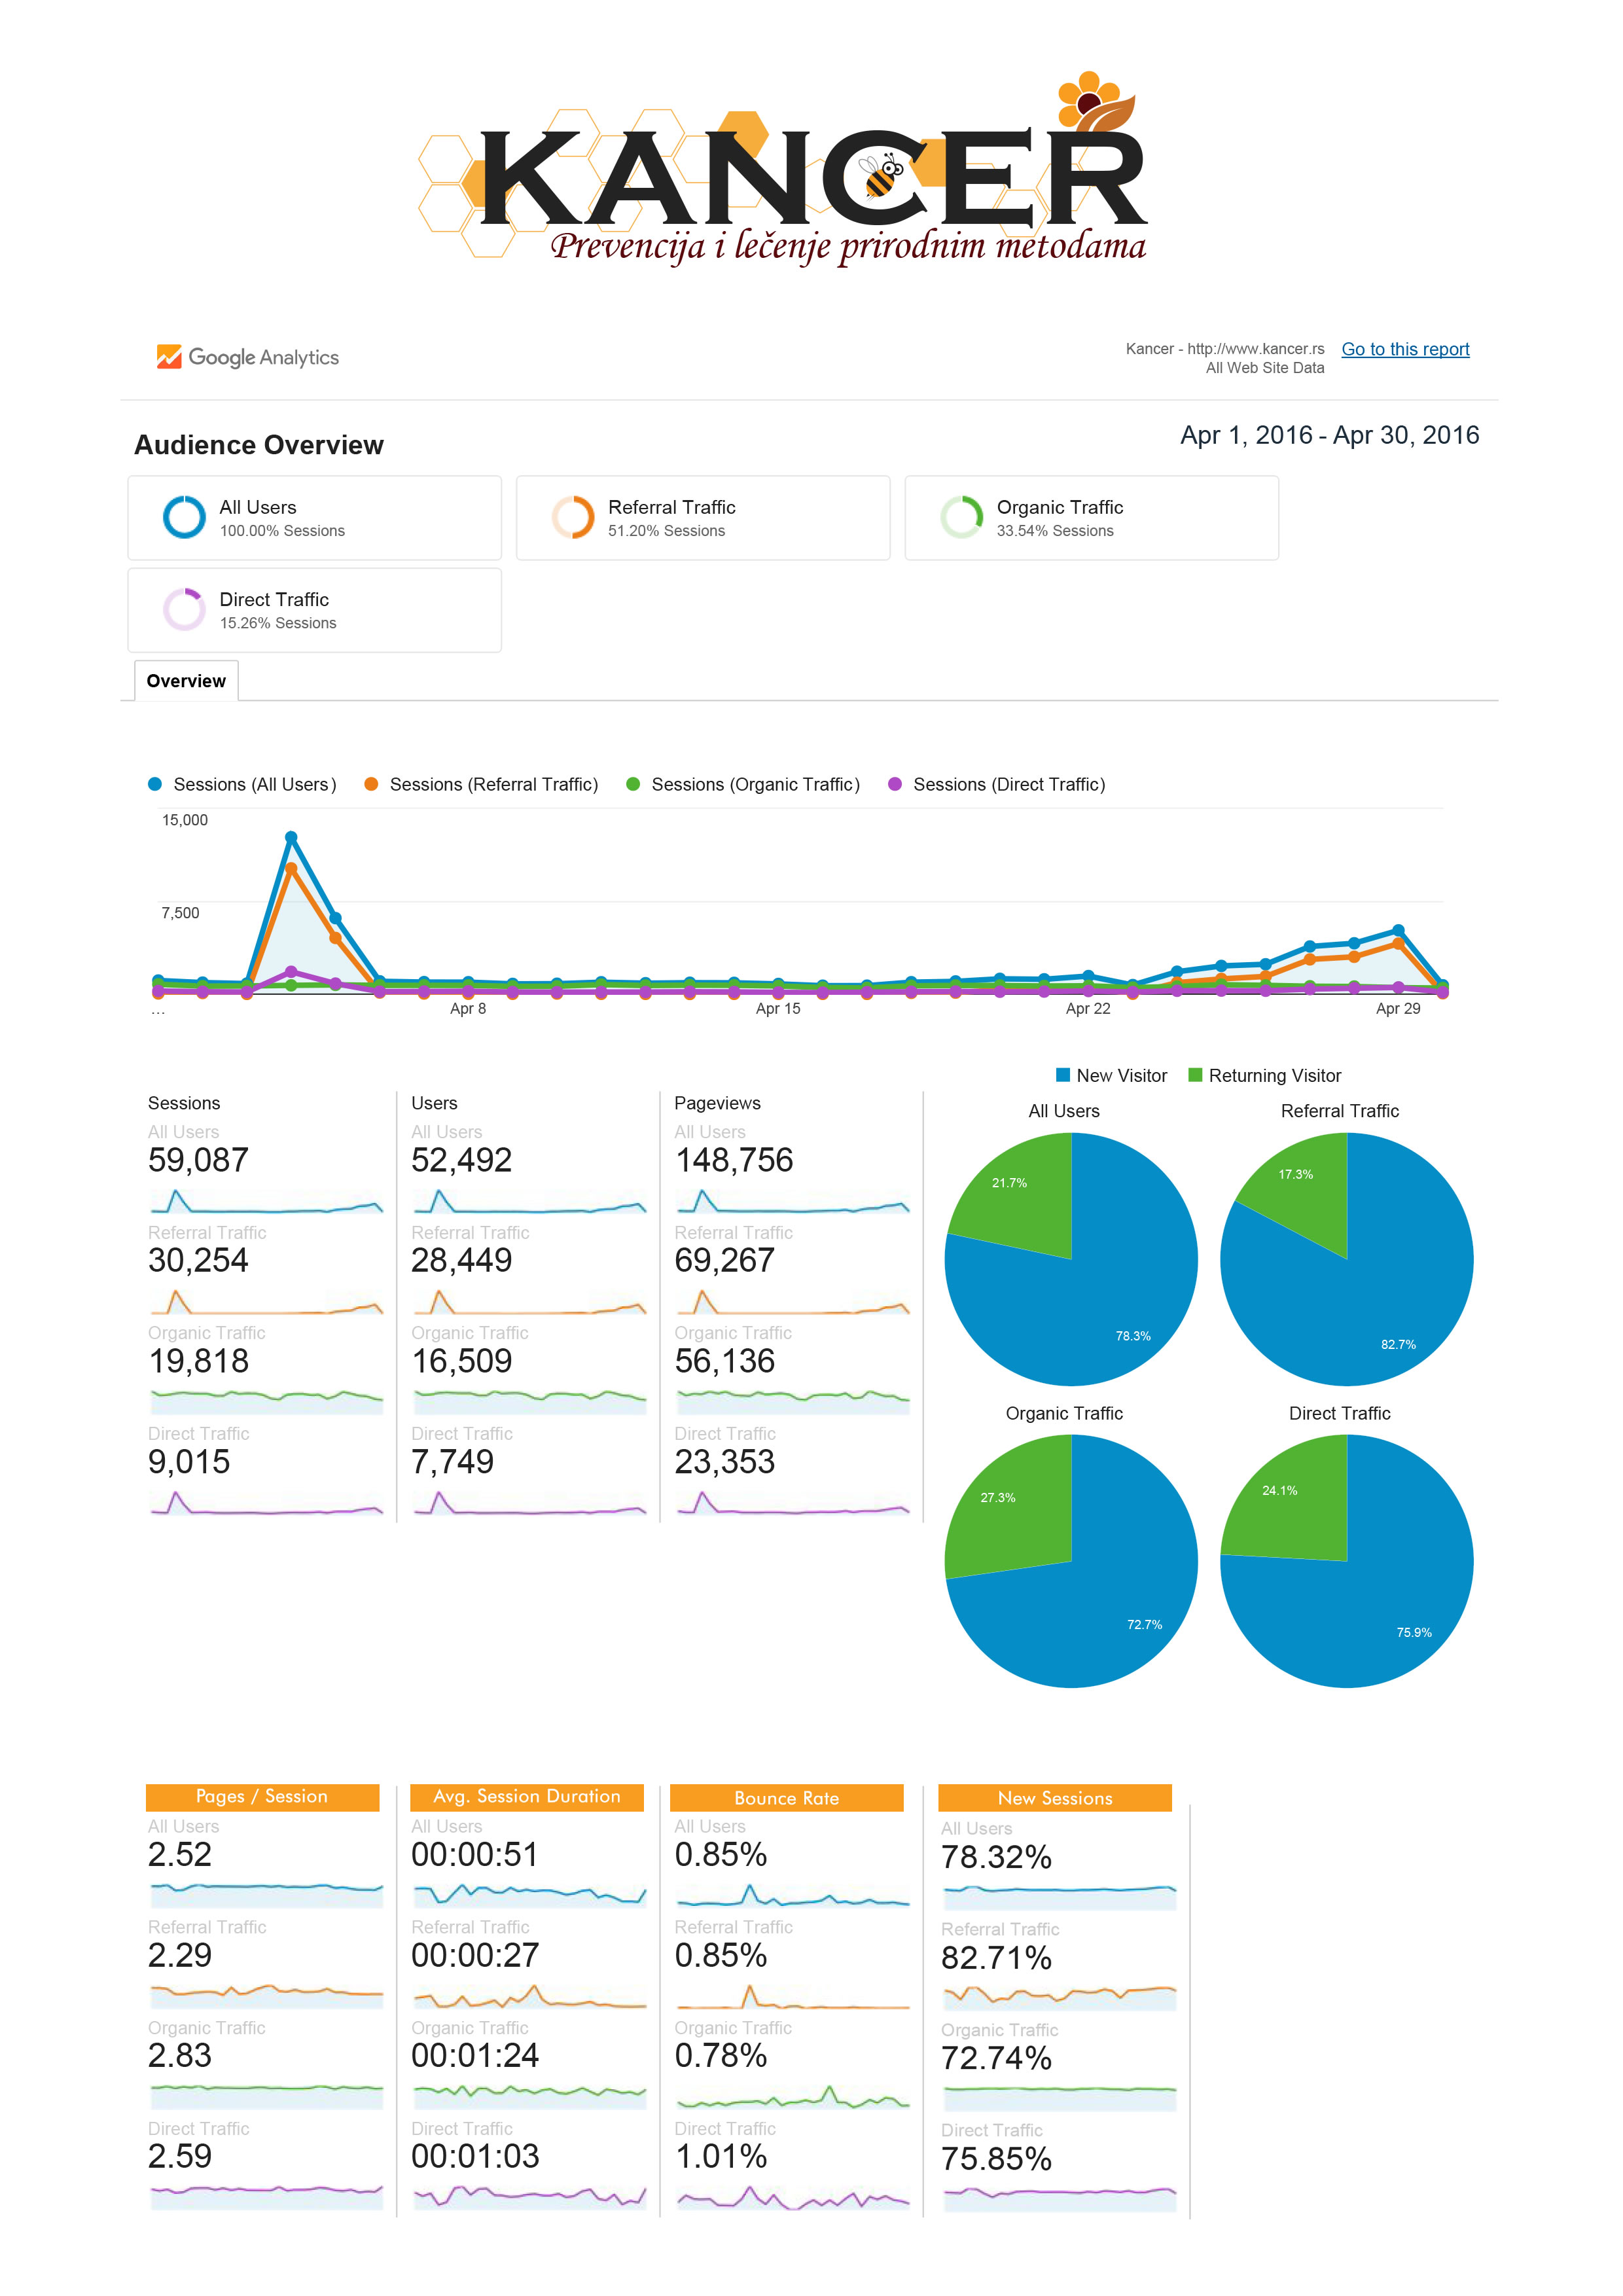Click the All Users peak point on sessions chart

tap(291, 837)
